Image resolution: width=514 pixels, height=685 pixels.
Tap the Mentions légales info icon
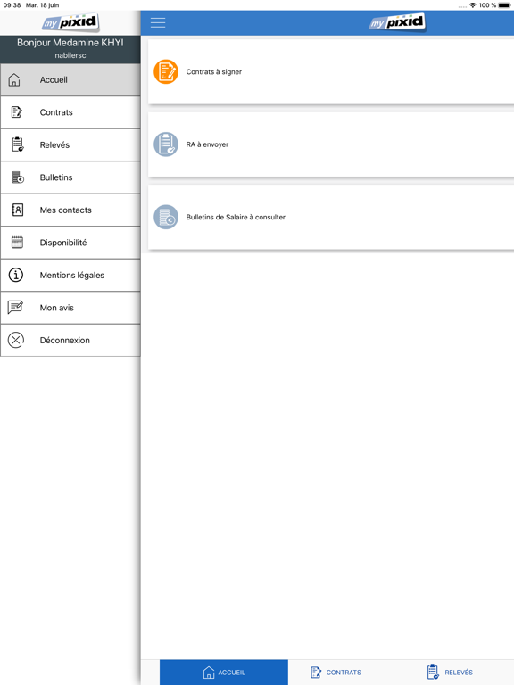point(16,276)
